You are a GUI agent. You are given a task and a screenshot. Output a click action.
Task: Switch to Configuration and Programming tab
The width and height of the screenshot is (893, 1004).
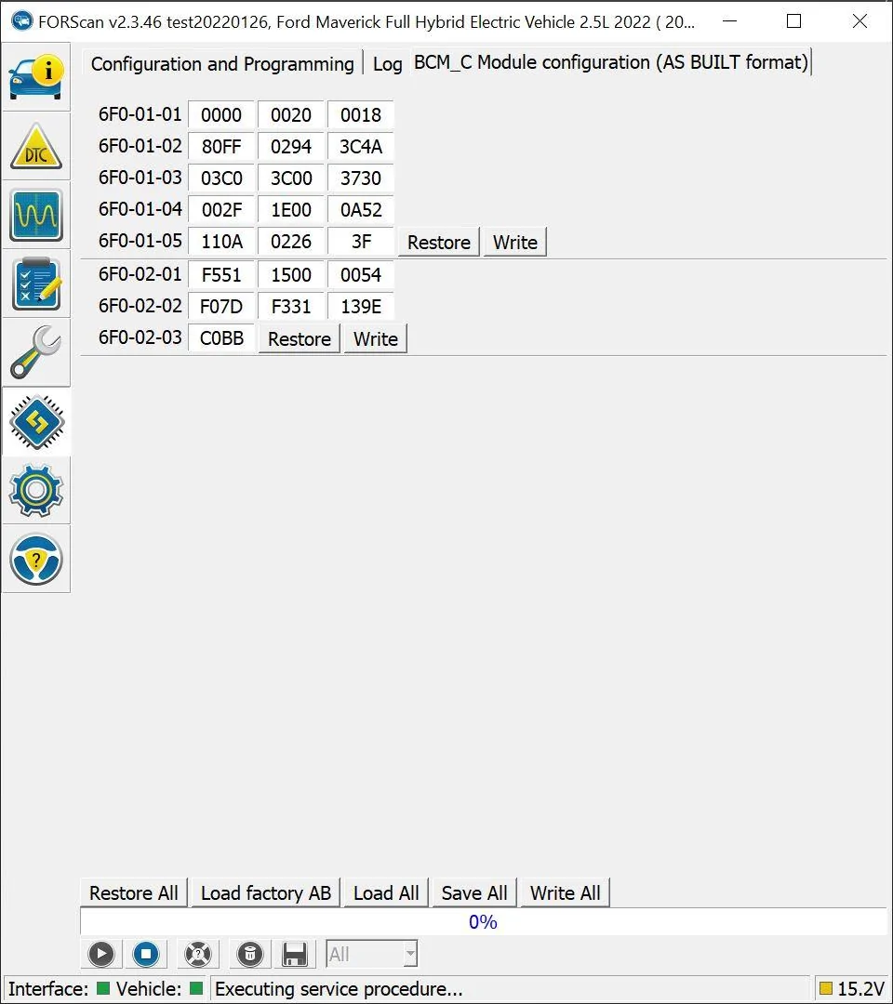click(222, 64)
